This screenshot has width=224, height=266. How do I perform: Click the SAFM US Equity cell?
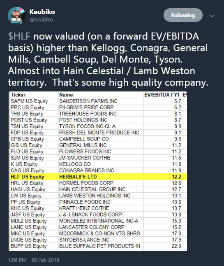click(x=29, y=101)
